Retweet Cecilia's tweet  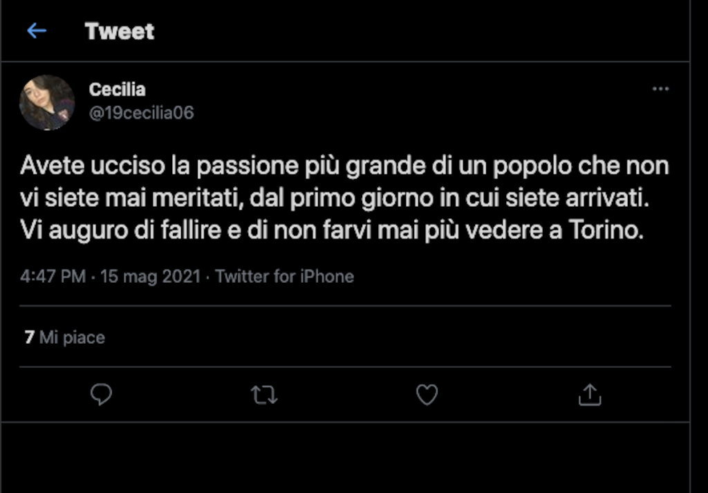coord(263,395)
